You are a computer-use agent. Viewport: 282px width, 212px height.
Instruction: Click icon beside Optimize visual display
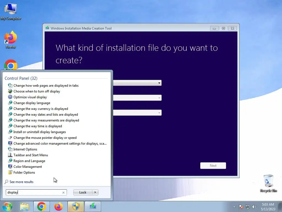(10, 97)
